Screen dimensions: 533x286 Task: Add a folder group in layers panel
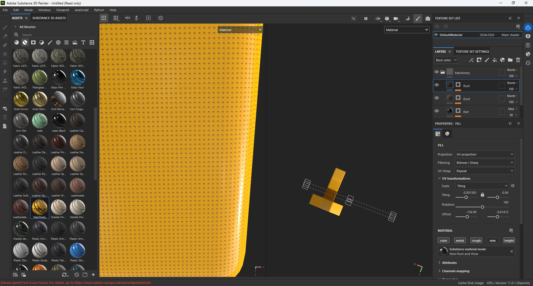point(510,60)
